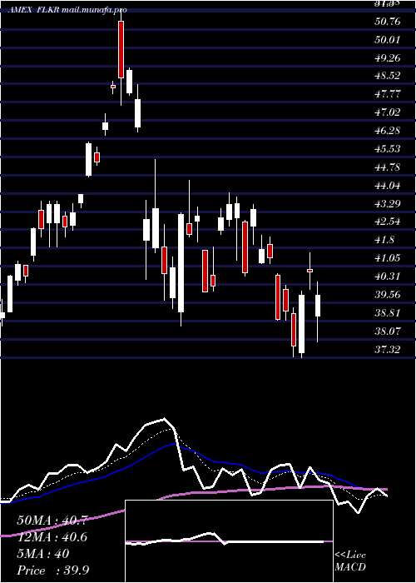Click the tallest red candlestick at the peak
The width and height of the screenshot is (416, 583).
coord(121,49)
